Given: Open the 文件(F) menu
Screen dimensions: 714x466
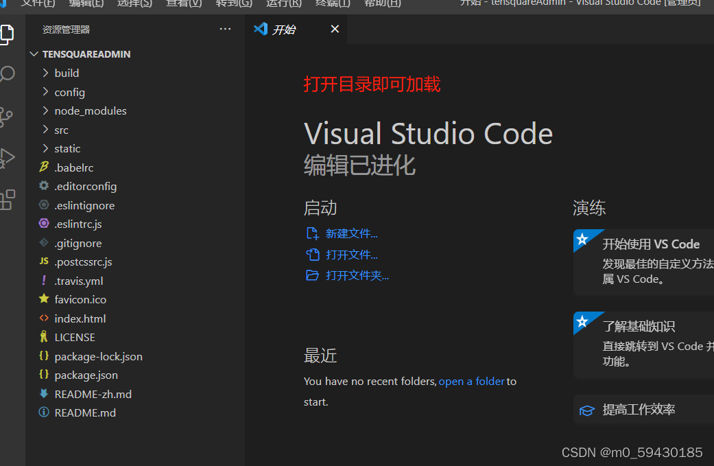Looking at the screenshot, I should click(38, 3).
